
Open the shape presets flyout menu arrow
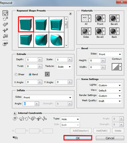pos(70,14)
